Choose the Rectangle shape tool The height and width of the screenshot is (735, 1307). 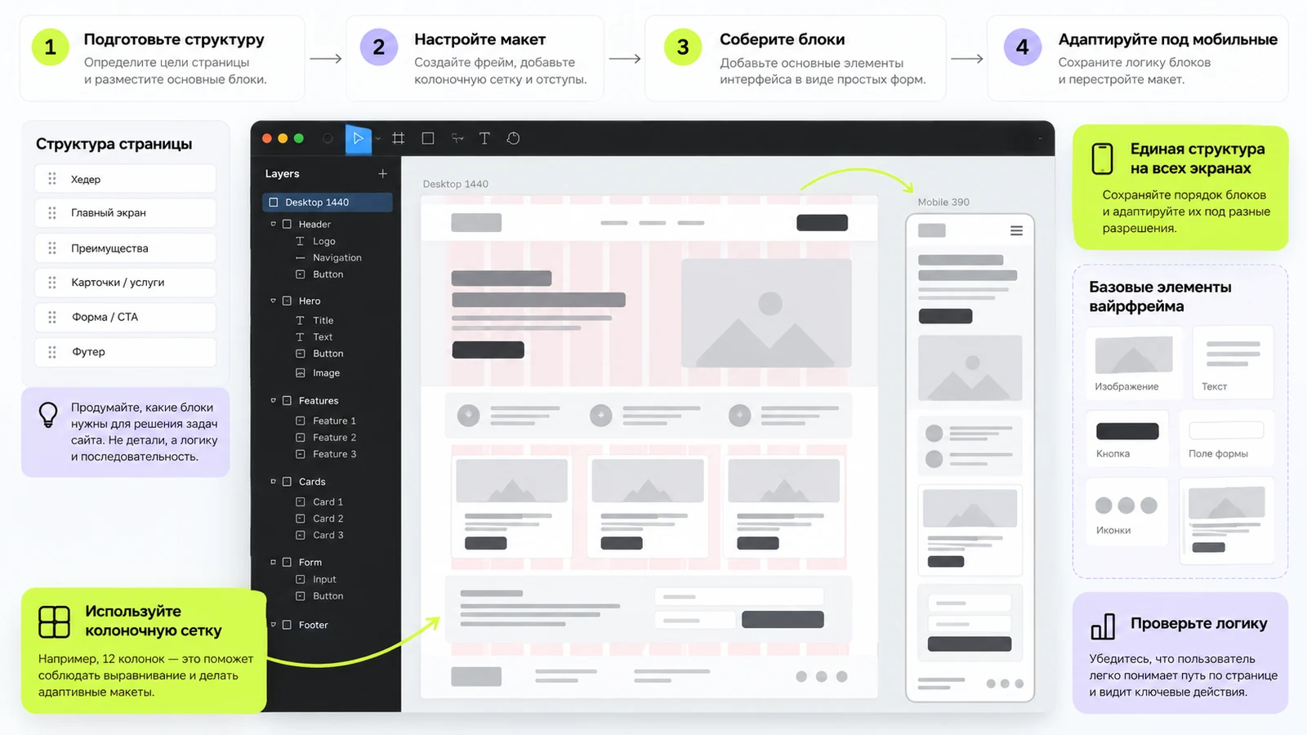(x=428, y=139)
